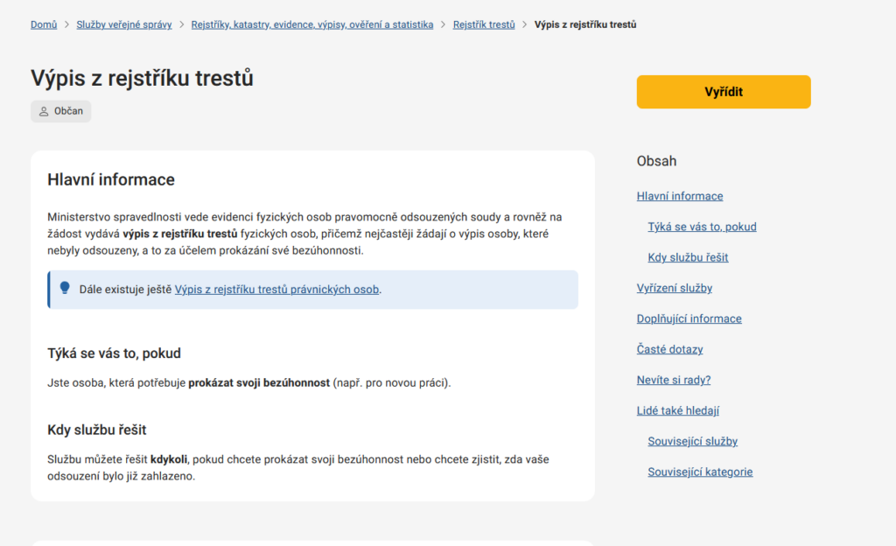Navigate to Rejstřík trestů breadcrumb
The image size is (896, 546).
coord(484,24)
